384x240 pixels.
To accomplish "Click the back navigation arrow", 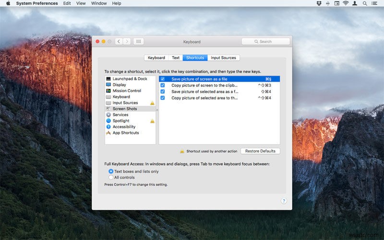I will point(119,42).
